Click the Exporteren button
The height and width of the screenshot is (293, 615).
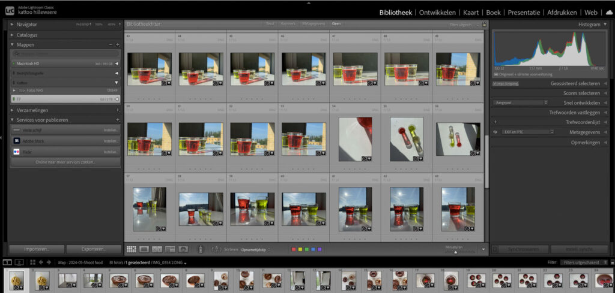pyautogui.click(x=94, y=249)
